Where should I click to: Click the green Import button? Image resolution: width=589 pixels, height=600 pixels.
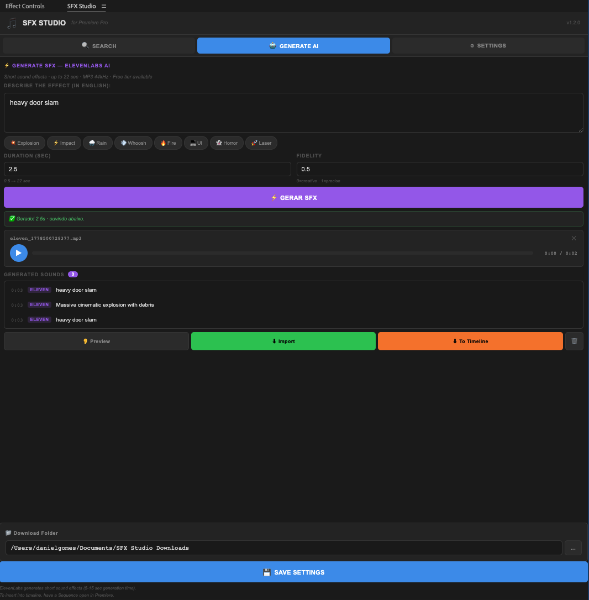tap(283, 341)
